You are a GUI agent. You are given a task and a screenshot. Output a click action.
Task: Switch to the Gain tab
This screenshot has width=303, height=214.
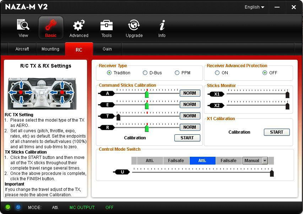[x=107, y=49]
